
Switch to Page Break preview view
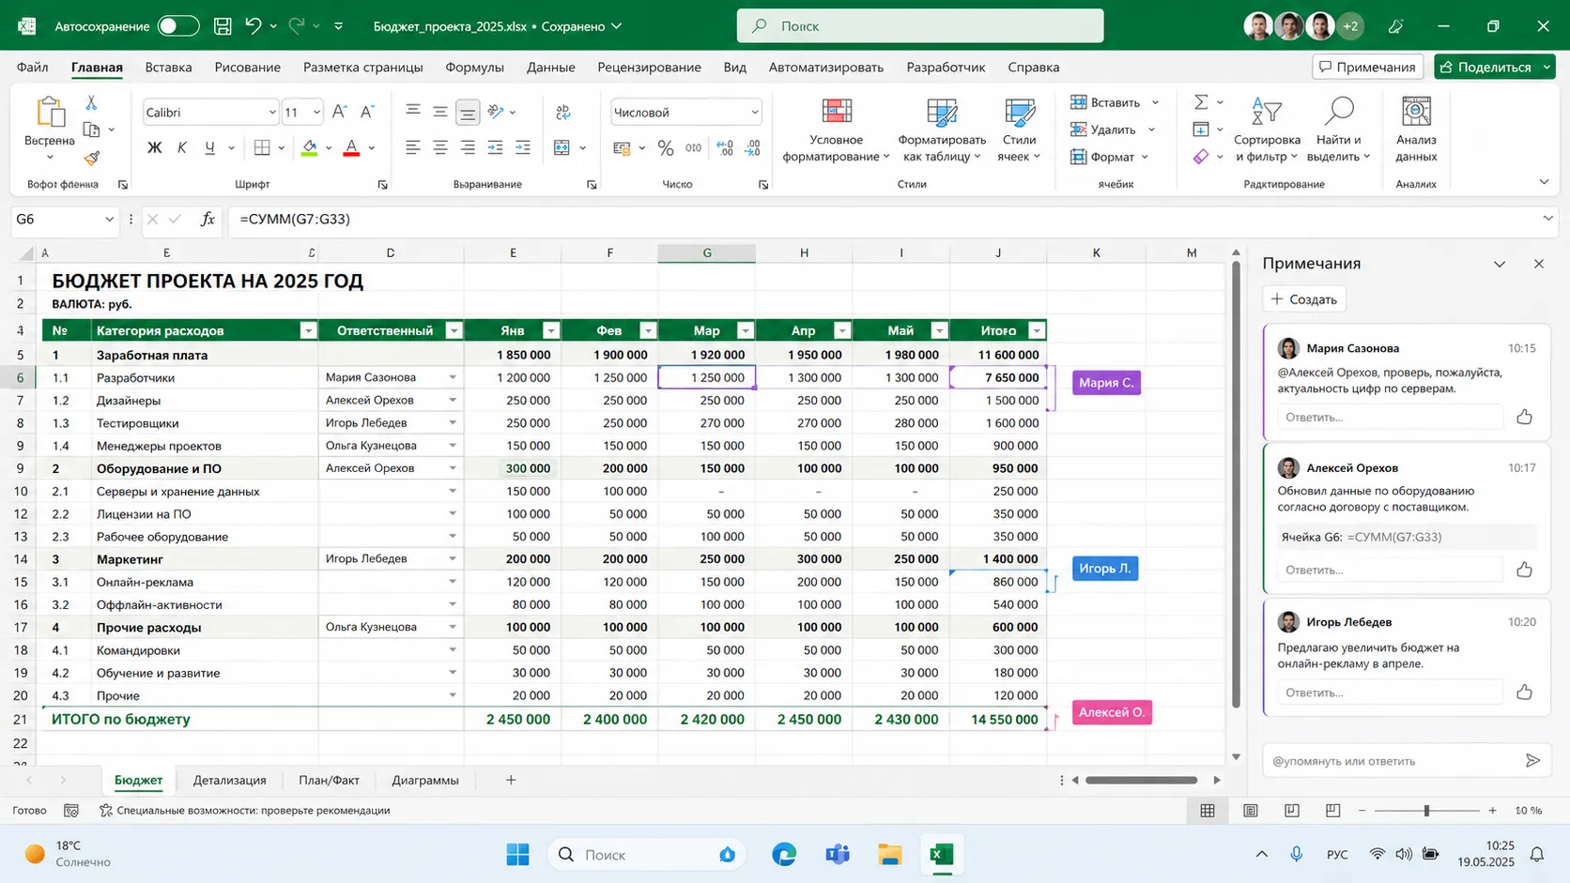[1292, 810]
